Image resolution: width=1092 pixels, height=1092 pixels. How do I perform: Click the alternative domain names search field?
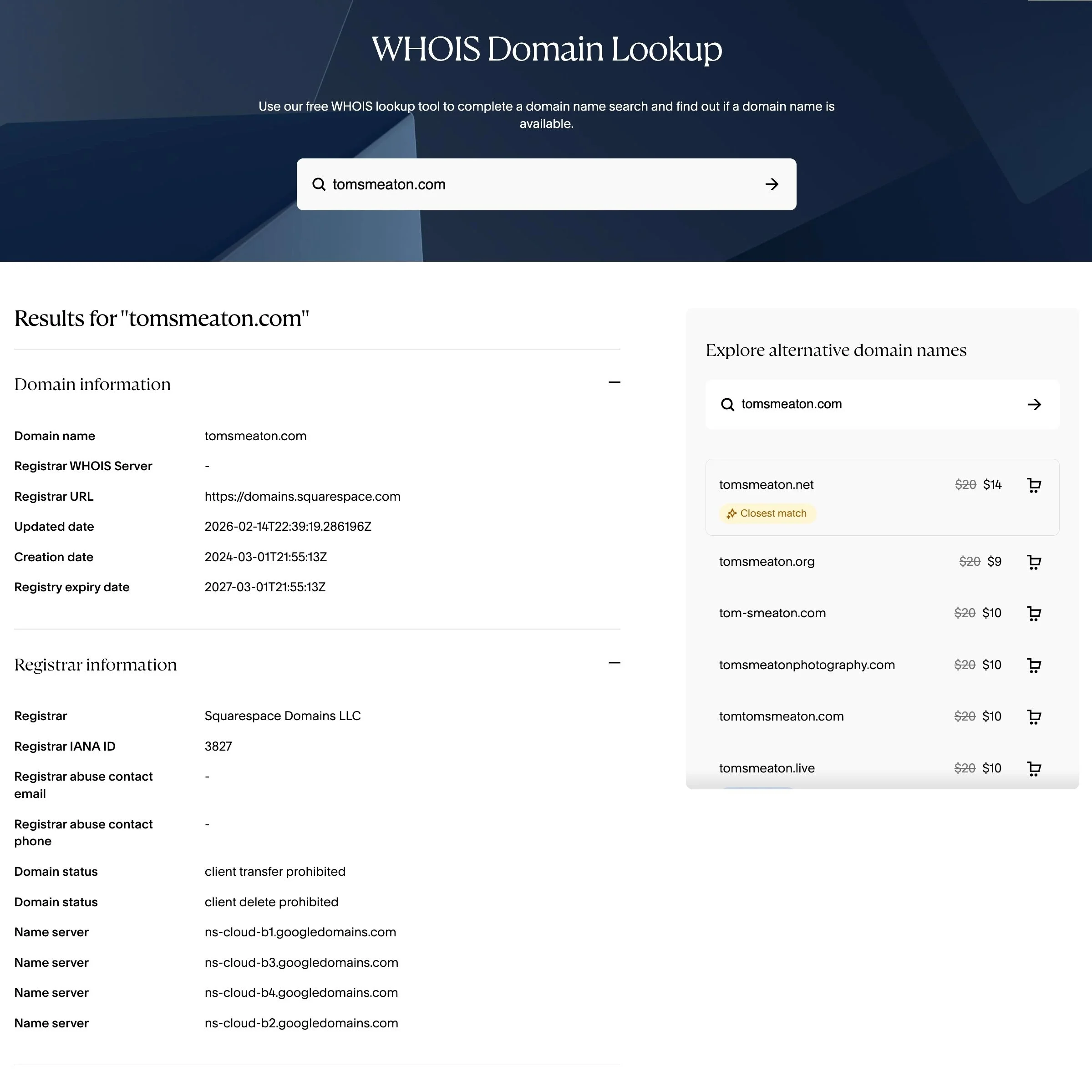tap(882, 404)
